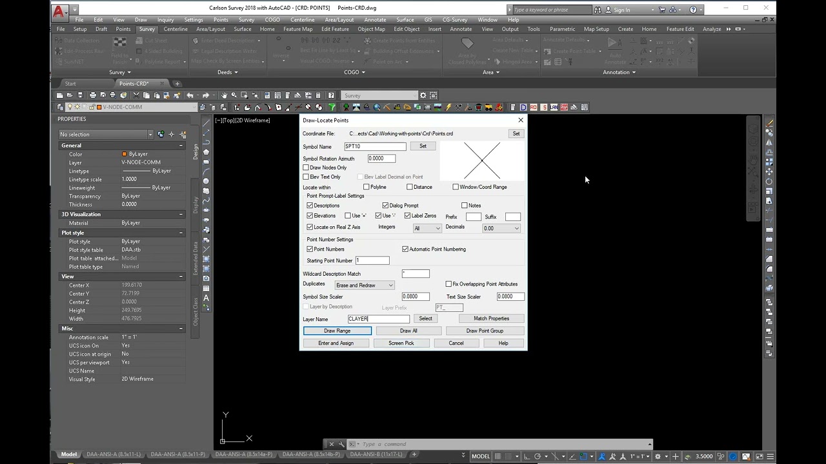The height and width of the screenshot is (464, 826).
Task: Click the Cut scissors icon
Action: tap(136, 95)
